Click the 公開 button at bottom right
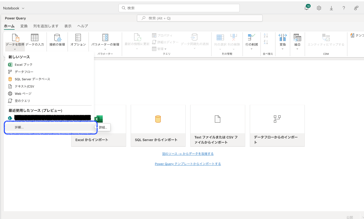The image size is (364, 219). point(350,217)
